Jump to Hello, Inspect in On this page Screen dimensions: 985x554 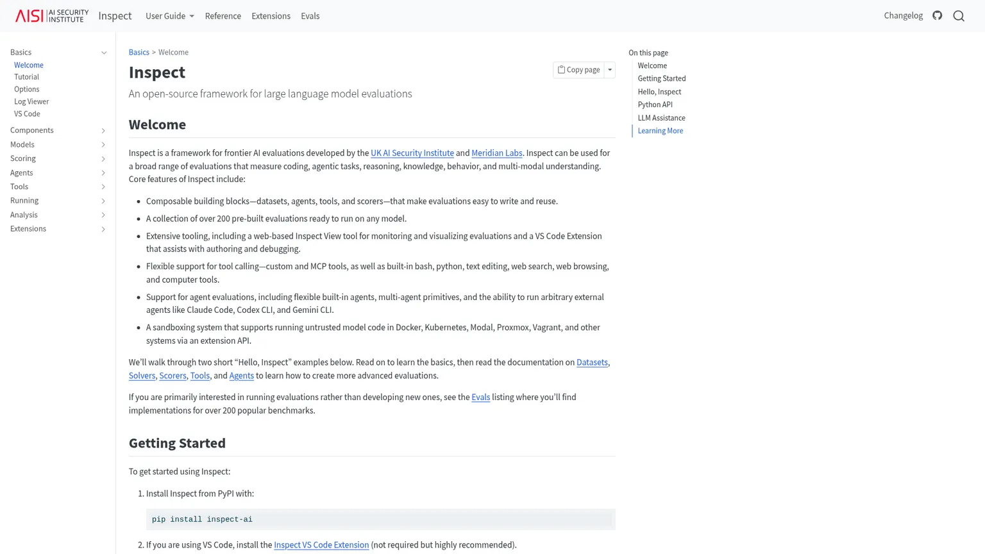click(x=659, y=92)
